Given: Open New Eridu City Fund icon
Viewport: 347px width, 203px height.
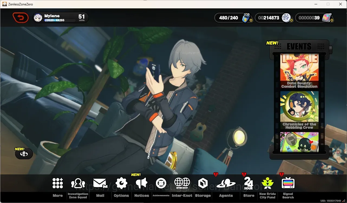Looking at the screenshot, I should tap(267, 183).
